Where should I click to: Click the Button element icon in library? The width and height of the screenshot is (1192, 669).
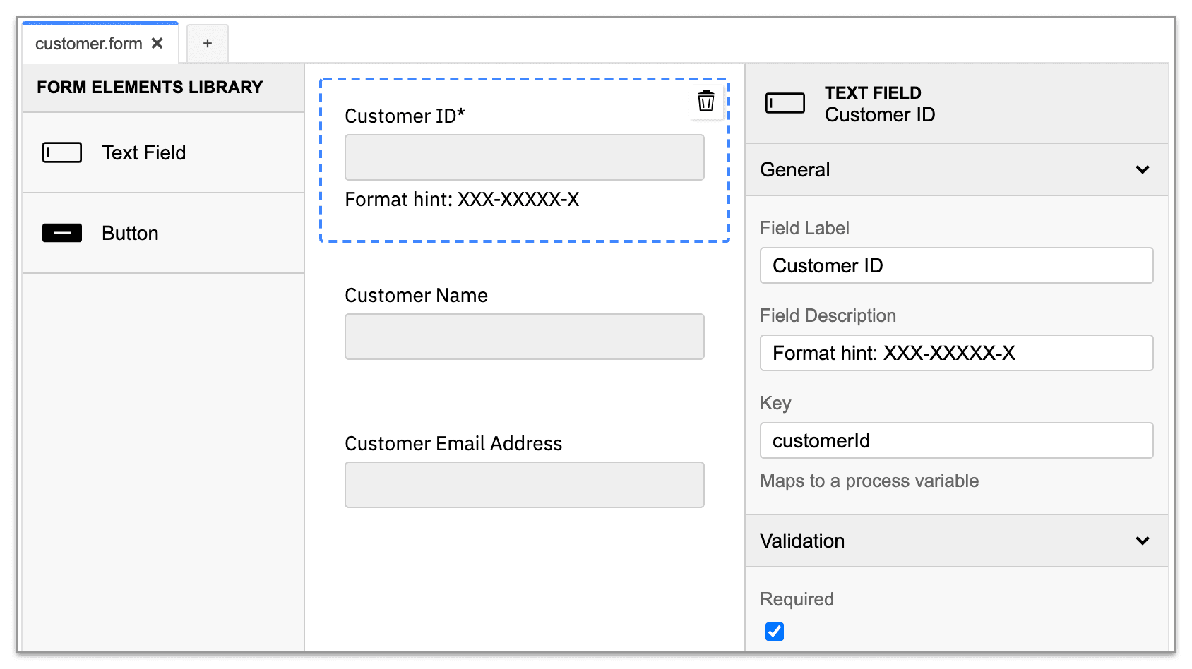[62, 233]
